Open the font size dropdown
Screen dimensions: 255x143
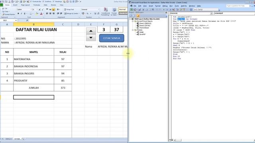click(x=37, y=10)
